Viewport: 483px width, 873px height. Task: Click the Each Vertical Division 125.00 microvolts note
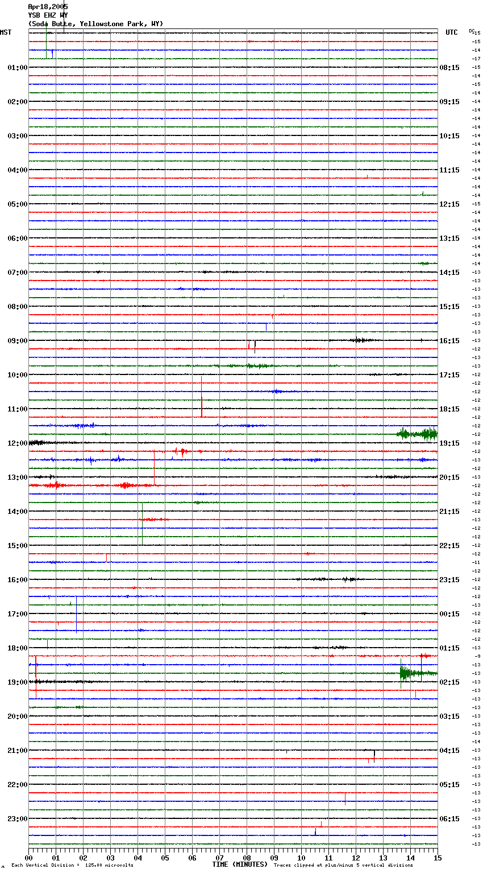(x=72, y=866)
